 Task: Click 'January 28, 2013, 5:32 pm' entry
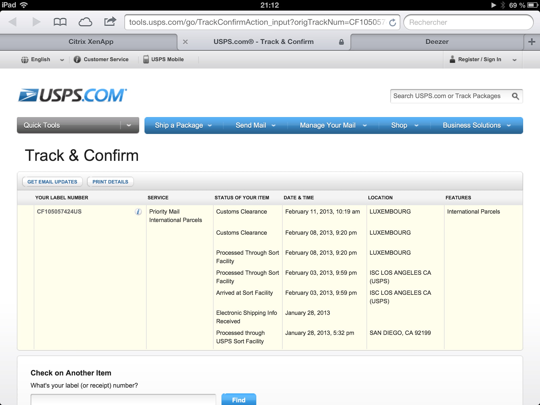[x=320, y=333]
